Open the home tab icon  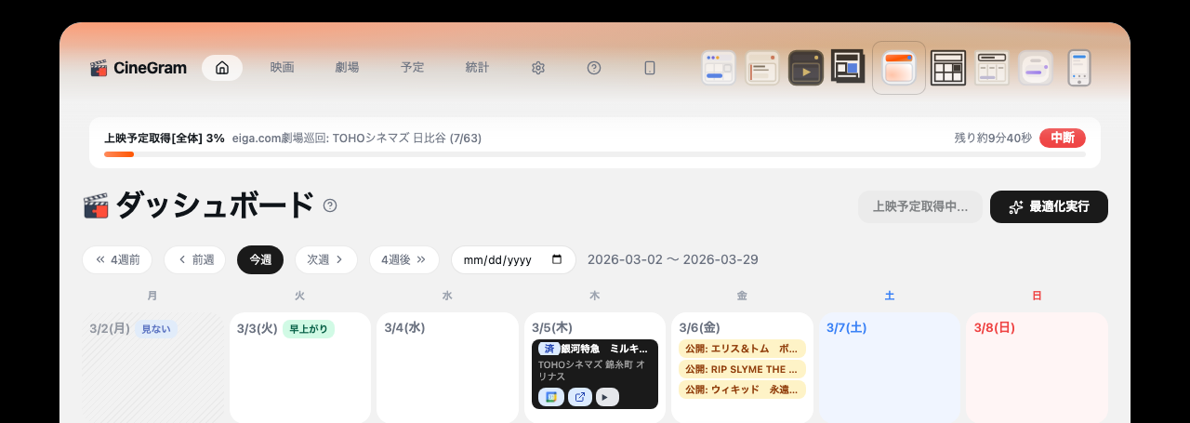(x=222, y=68)
